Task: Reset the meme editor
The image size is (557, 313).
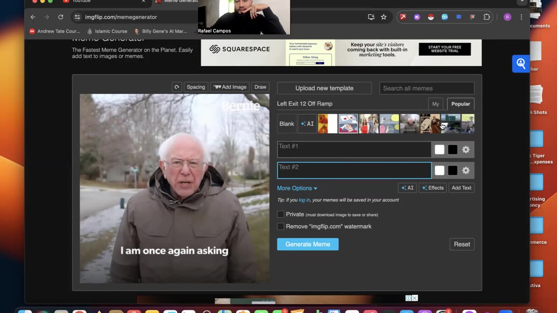Action: tap(462, 244)
